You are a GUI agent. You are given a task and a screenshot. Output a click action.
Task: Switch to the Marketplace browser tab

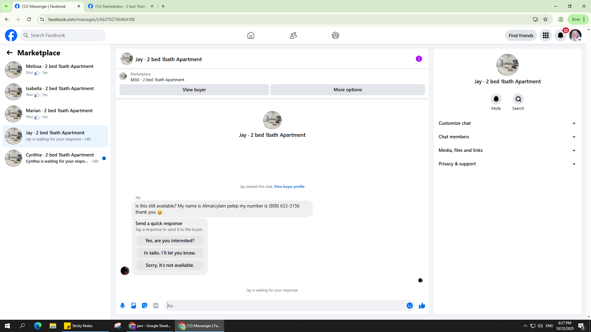click(x=120, y=6)
